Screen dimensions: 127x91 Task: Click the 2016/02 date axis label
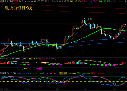[5, 89]
